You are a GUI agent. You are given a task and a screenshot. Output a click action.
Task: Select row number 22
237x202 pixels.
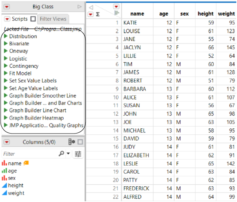(116, 197)
